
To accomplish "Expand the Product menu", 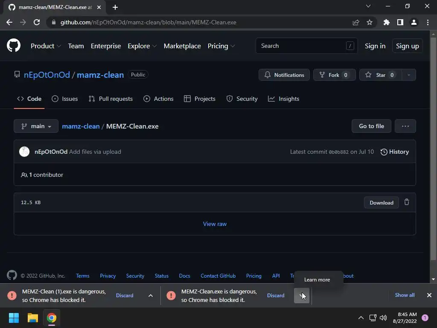I will point(46,46).
